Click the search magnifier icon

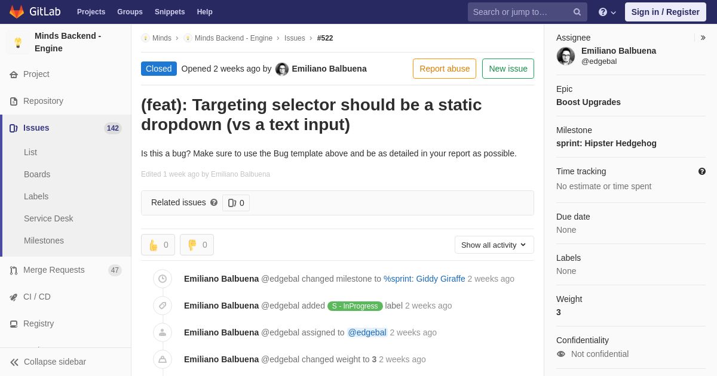pyautogui.click(x=577, y=12)
